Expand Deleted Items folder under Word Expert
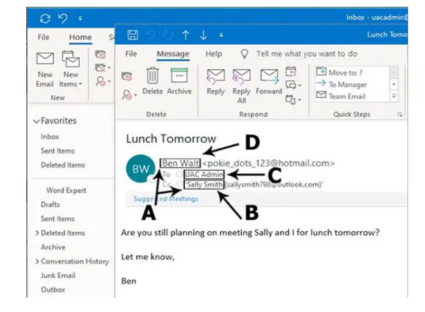Image resolution: width=425 pixels, height=312 pixels. [x=37, y=233]
